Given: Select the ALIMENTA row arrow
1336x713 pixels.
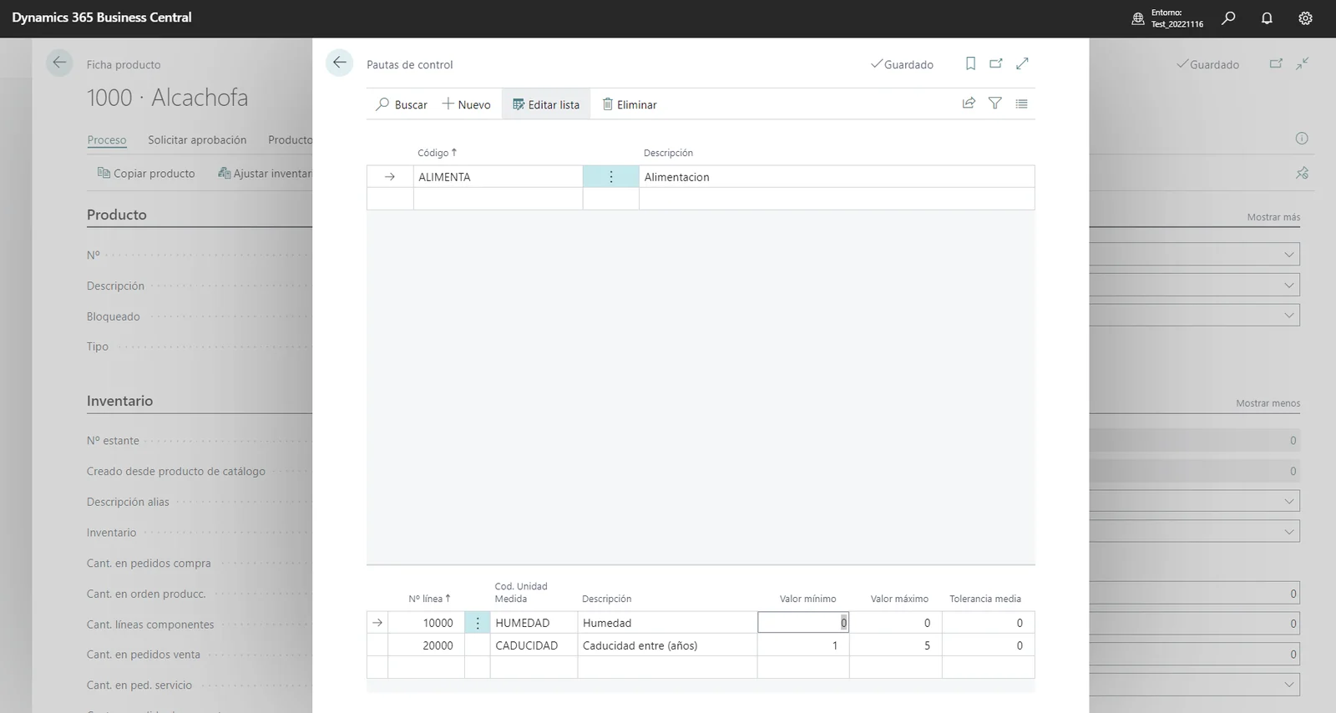Looking at the screenshot, I should tap(390, 177).
